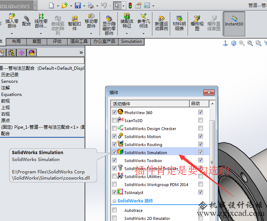Select the Pipe_1 component tree item
This screenshot has height=221, width=267.
pyautogui.click(x=43, y=127)
